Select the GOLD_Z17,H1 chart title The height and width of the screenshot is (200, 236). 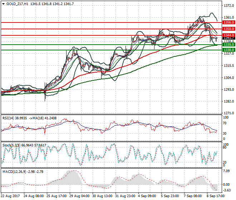coord(17,4)
